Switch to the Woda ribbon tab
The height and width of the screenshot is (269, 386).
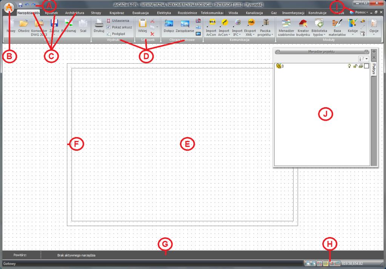pyautogui.click(x=233, y=13)
